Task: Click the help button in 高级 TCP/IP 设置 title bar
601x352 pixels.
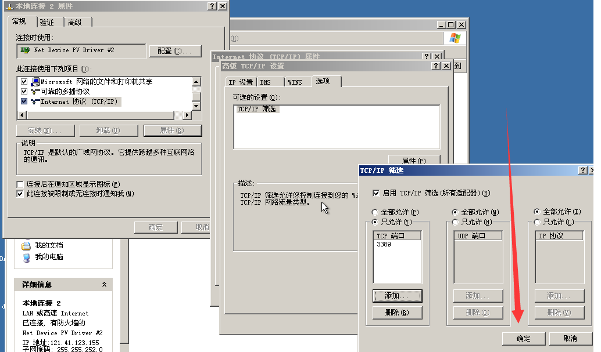Action: pyautogui.click(x=436, y=66)
